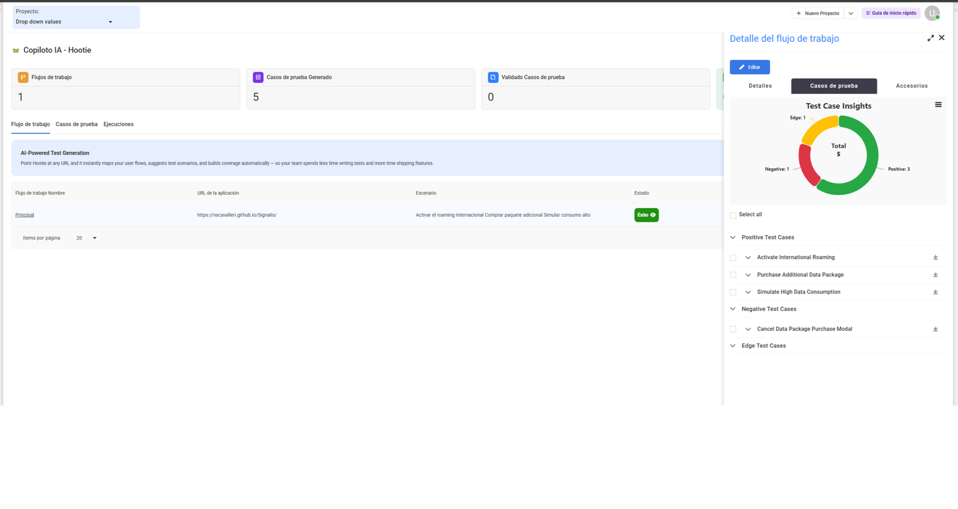Expand the Simulate High Data Consumption row chevron

pos(748,292)
